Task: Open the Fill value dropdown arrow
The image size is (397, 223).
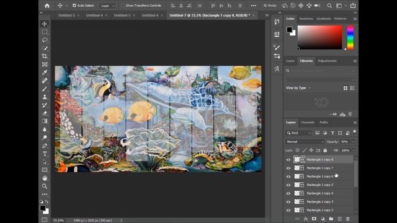Action: (353, 151)
